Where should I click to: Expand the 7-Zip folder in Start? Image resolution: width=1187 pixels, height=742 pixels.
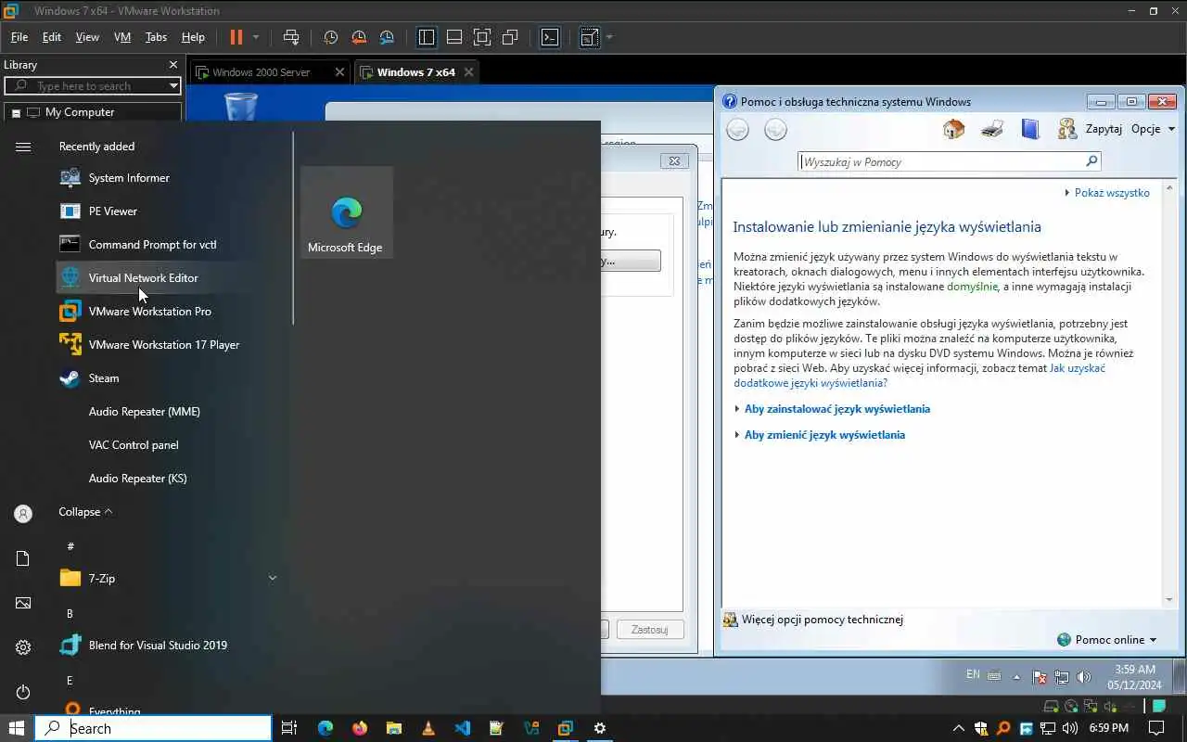pos(273,578)
